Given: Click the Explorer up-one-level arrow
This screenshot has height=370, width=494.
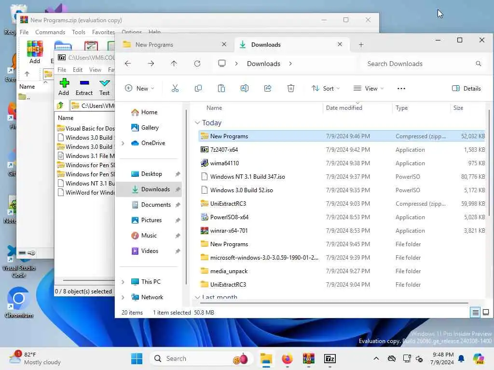Looking at the screenshot, I should [174, 64].
